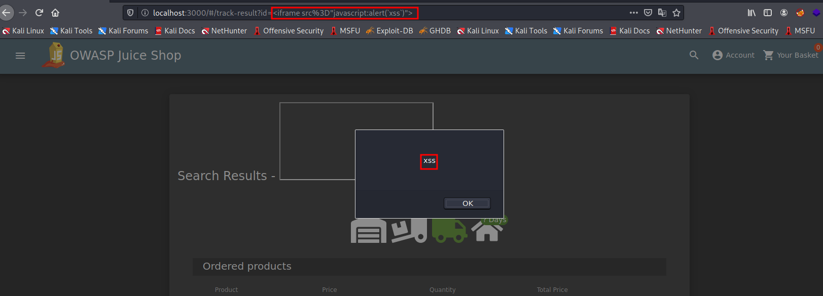
Task: Open the GHDB bookmark
Action: (435, 31)
